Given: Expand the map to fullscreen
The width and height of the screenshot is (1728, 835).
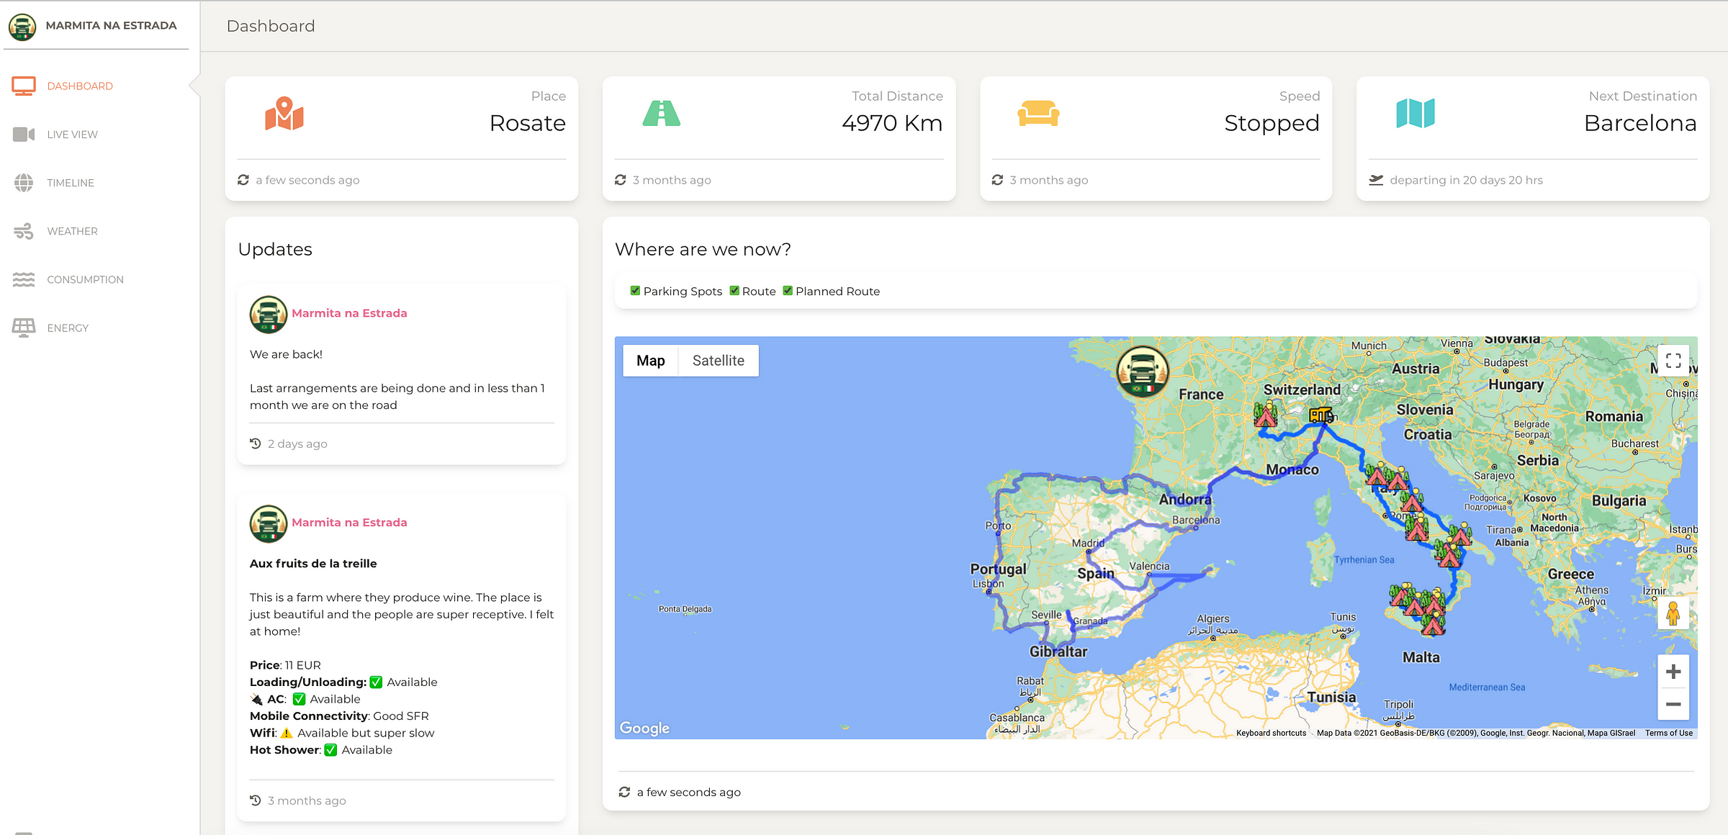Looking at the screenshot, I should click(1673, 360).
